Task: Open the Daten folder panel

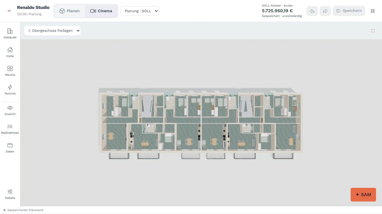Action: [10, 148]
